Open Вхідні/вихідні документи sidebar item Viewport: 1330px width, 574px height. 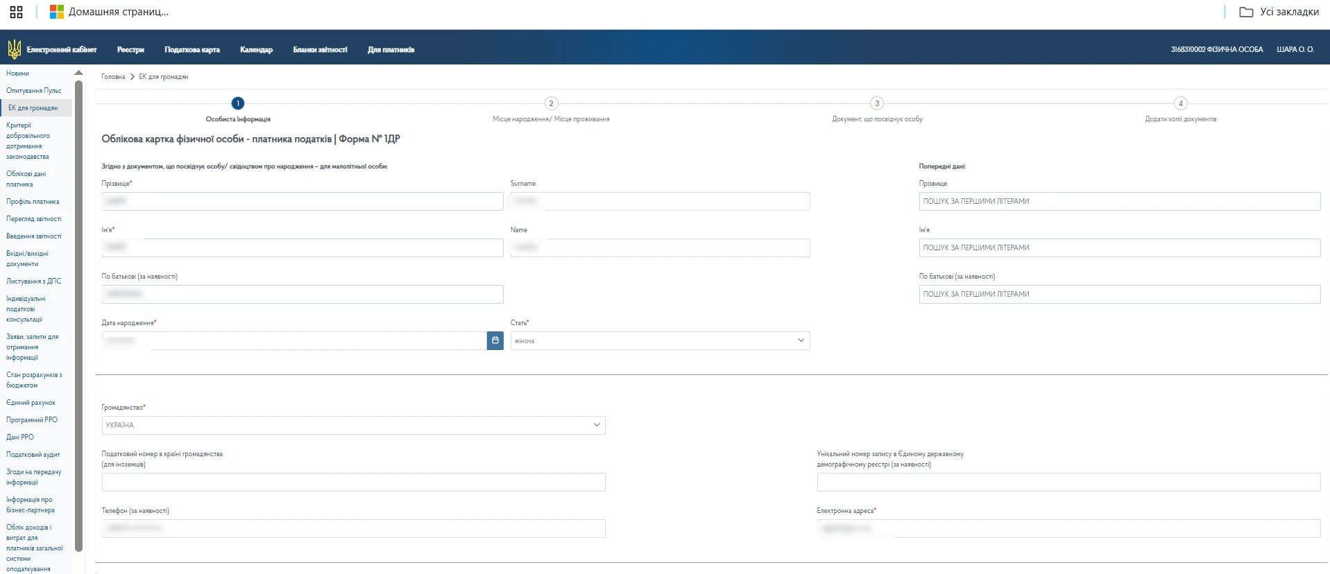pos(27,259)
